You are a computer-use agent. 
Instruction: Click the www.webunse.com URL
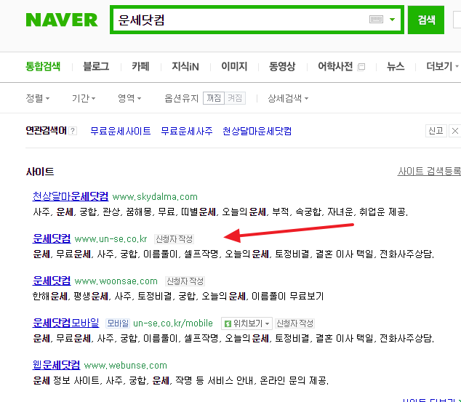coord(126,366)
